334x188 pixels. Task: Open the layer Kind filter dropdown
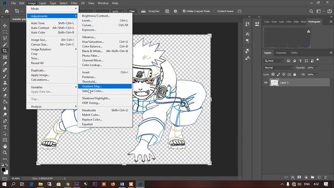274,61
